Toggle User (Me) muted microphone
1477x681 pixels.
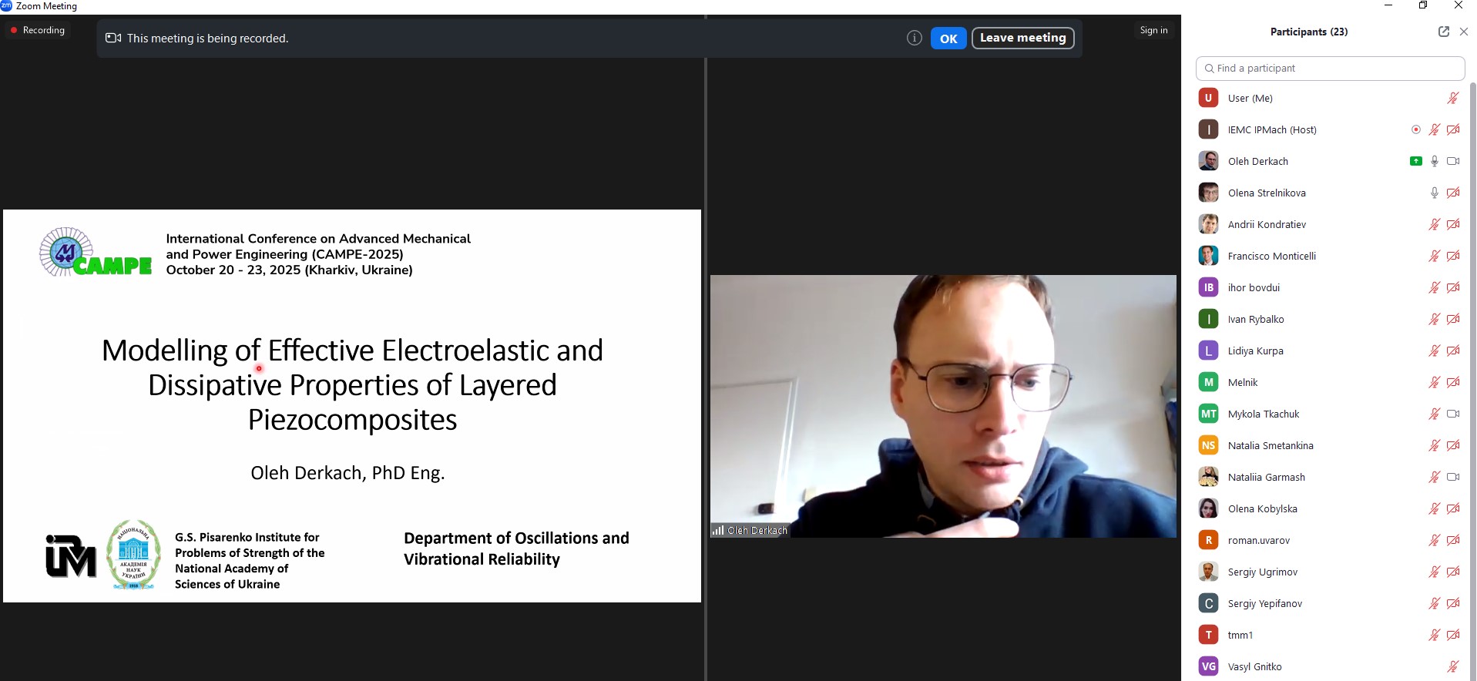coord(1452,98)
